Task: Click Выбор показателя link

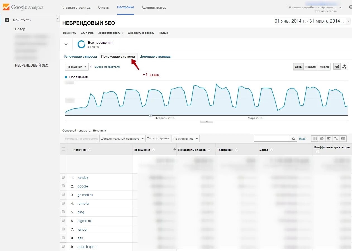Action: 107,67
